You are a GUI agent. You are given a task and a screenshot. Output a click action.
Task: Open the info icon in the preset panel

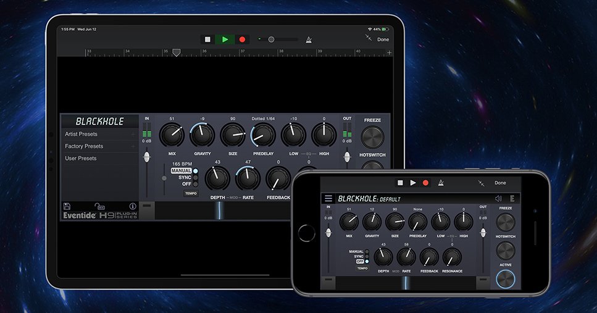(132, 206)
